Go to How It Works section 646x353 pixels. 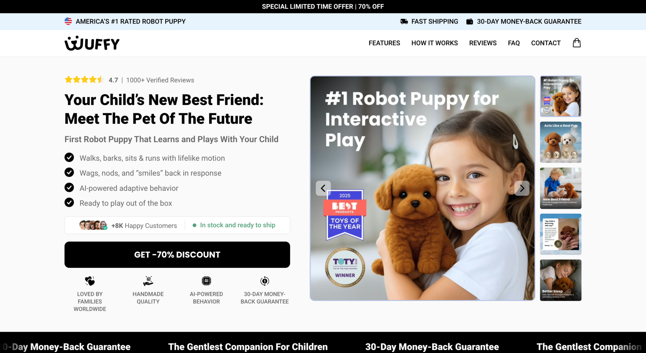click(434, 43)
